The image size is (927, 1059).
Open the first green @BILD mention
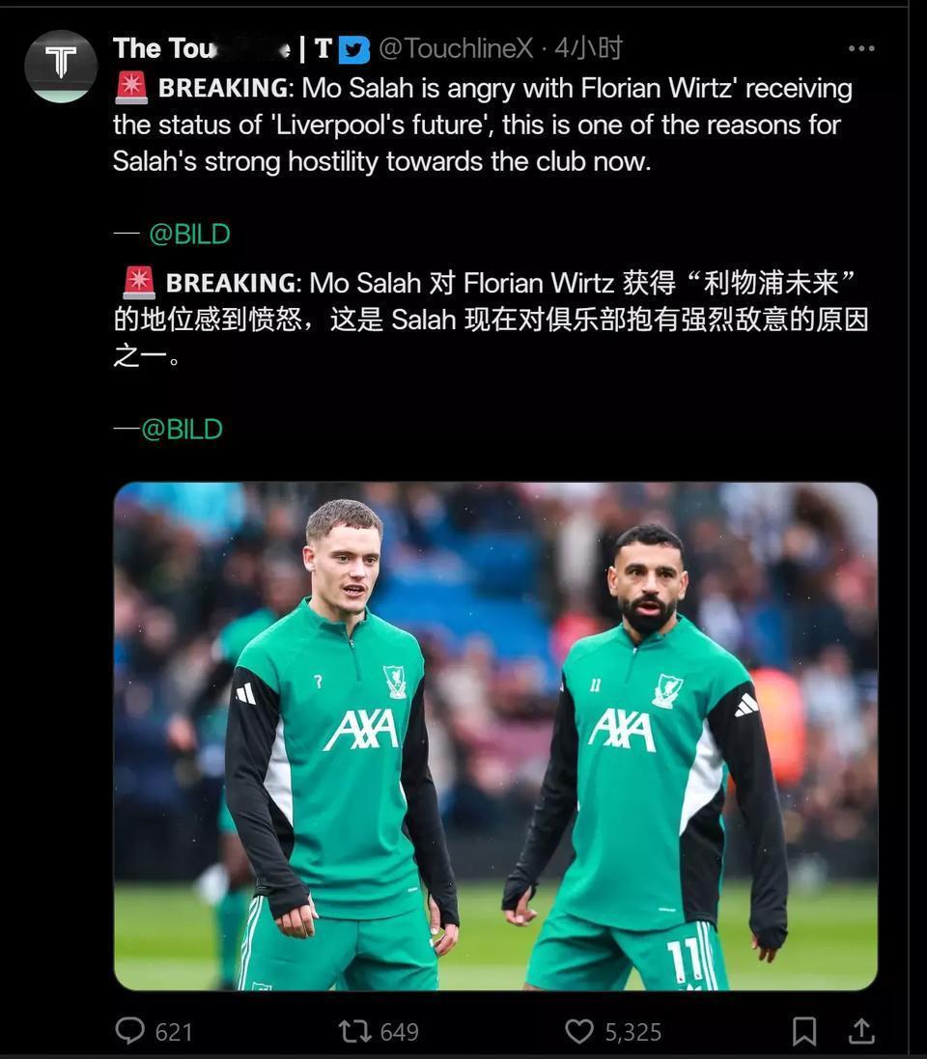click(x=189, y=235)
